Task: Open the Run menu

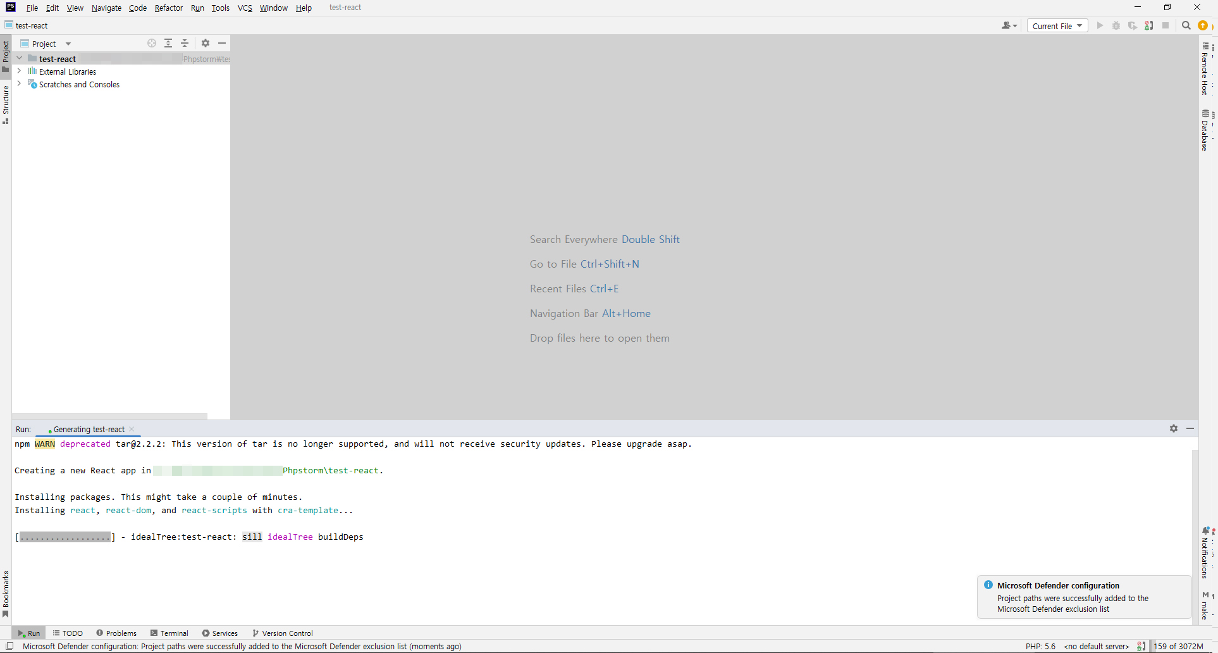Action: tap(197, 8)
